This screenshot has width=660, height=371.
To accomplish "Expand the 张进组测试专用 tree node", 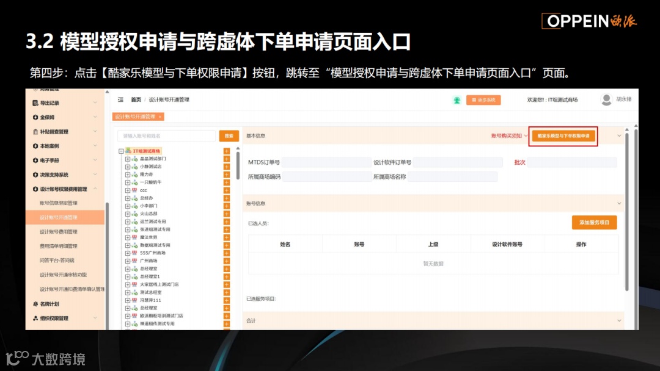I will 128,229.
